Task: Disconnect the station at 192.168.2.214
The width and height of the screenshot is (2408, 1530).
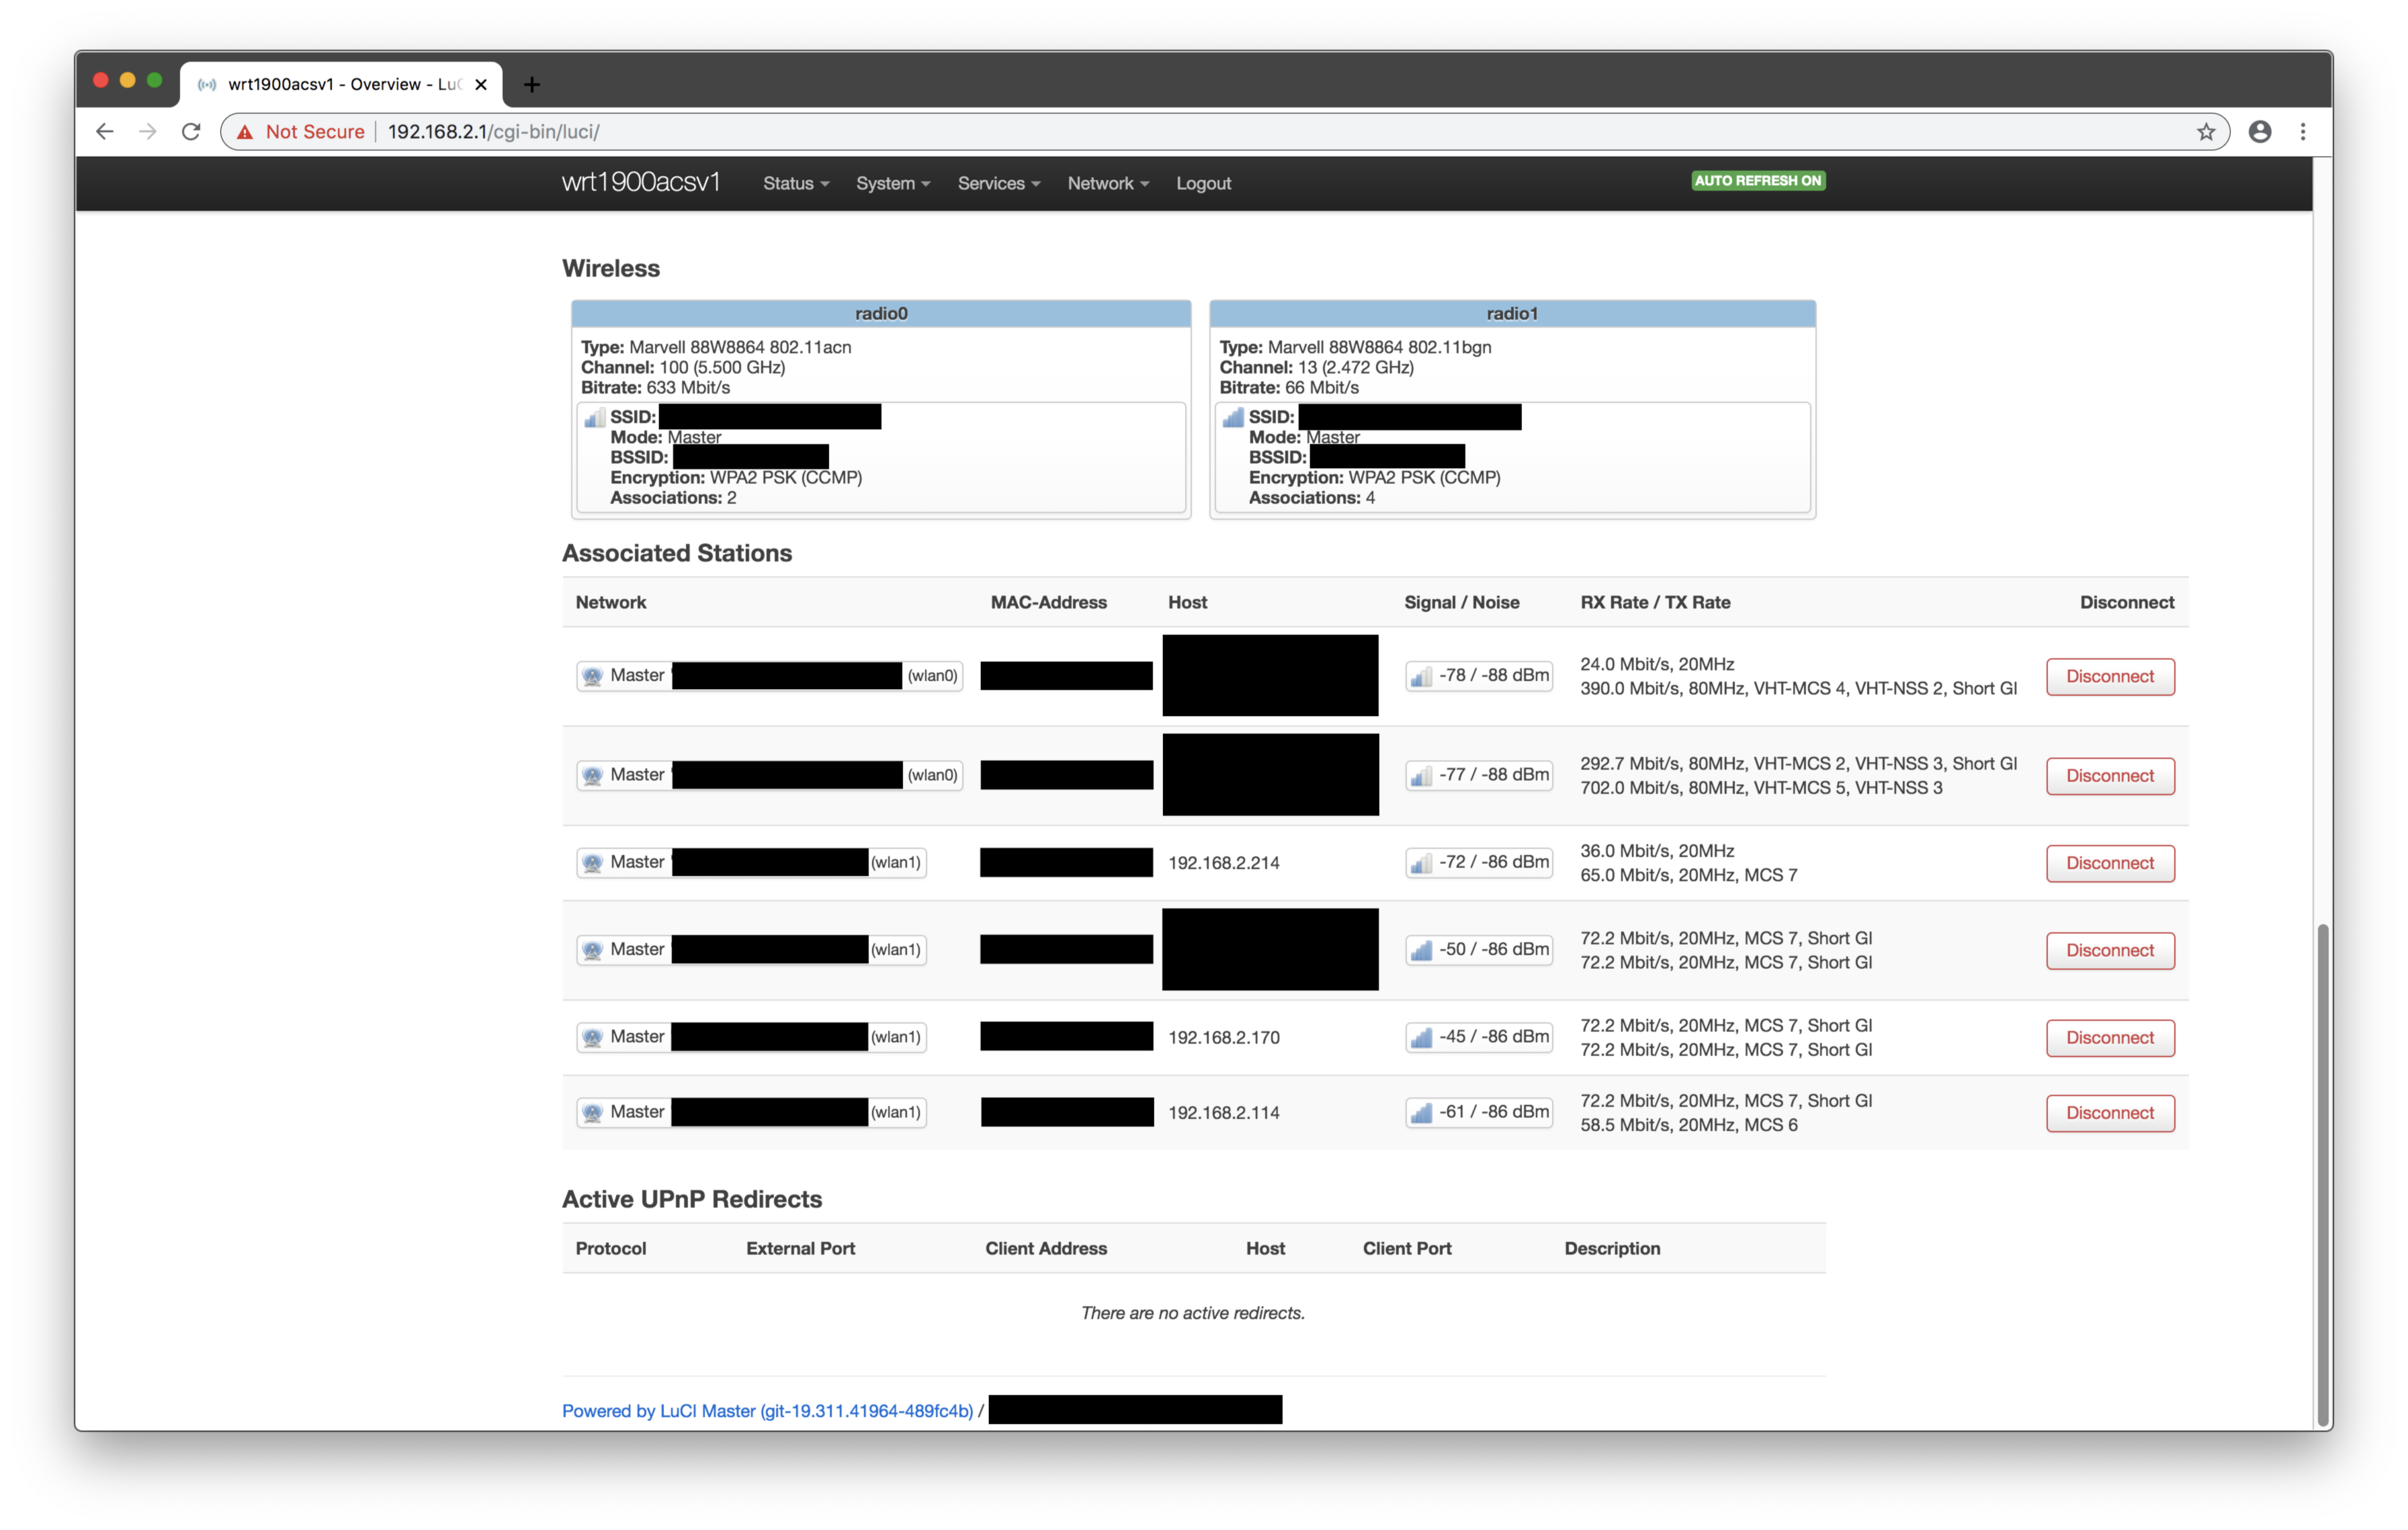Action: coord(2110,862)
